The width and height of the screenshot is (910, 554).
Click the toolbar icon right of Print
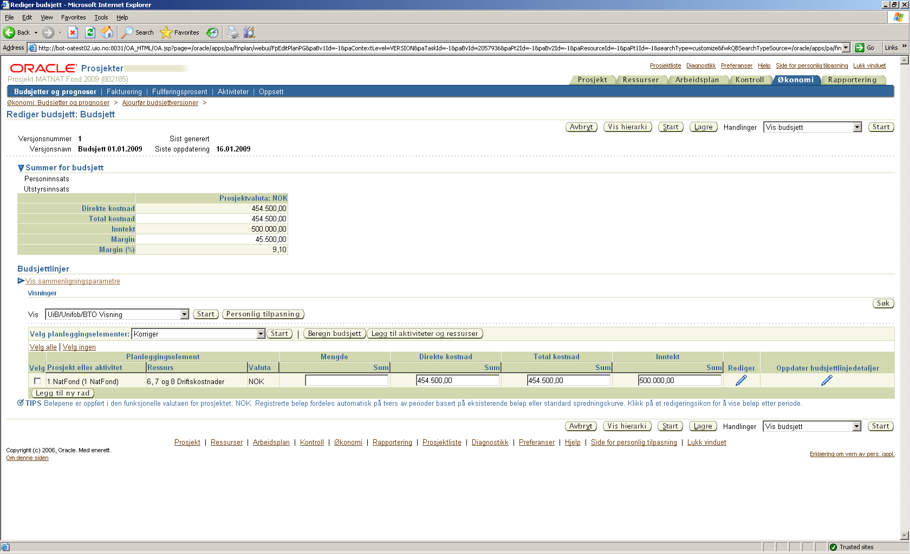(x=249, y=32)
